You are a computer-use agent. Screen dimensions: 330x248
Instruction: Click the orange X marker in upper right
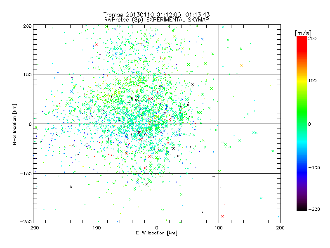click(x=241, y=65)
